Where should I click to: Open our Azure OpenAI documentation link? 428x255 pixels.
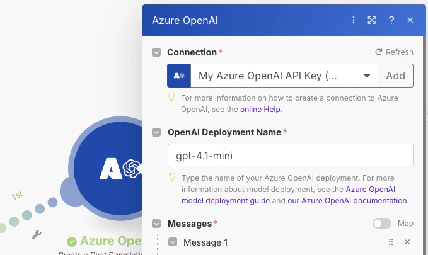347,201
